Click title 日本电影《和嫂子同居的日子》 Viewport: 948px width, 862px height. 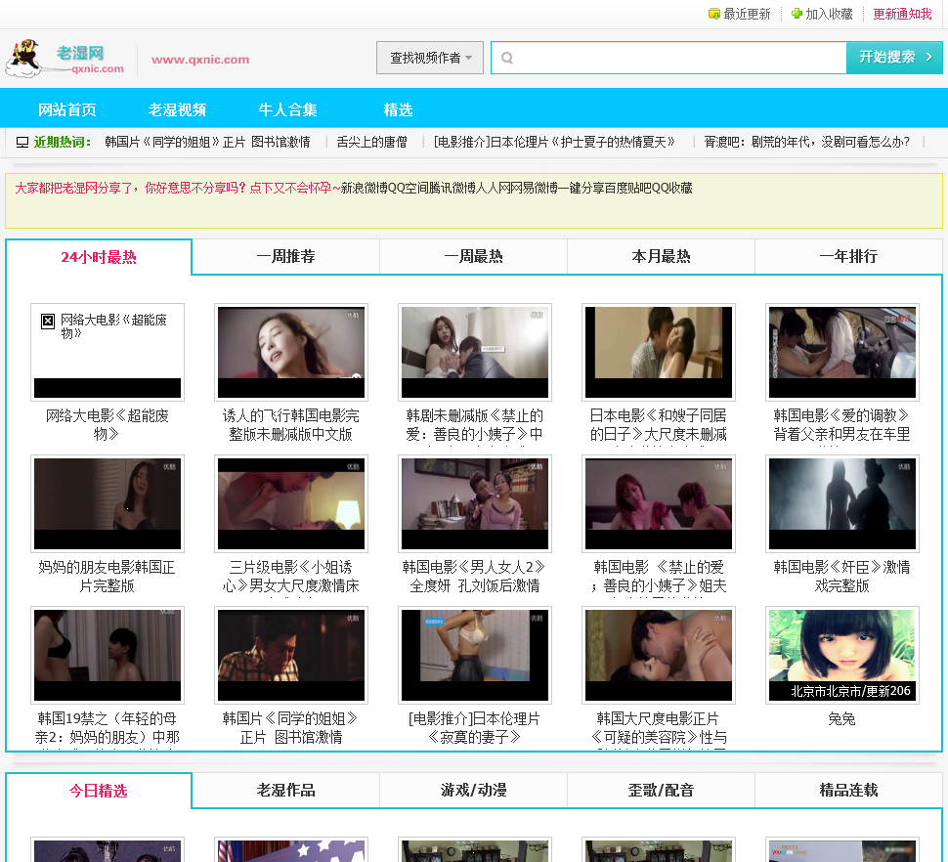click(x=659, y=425)
